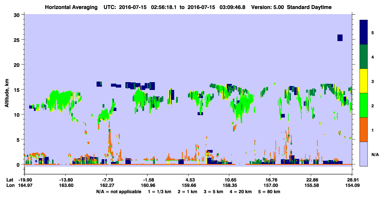
Task: Click the dark blue colorbar segment labeled 5
Action: [364, 32]
